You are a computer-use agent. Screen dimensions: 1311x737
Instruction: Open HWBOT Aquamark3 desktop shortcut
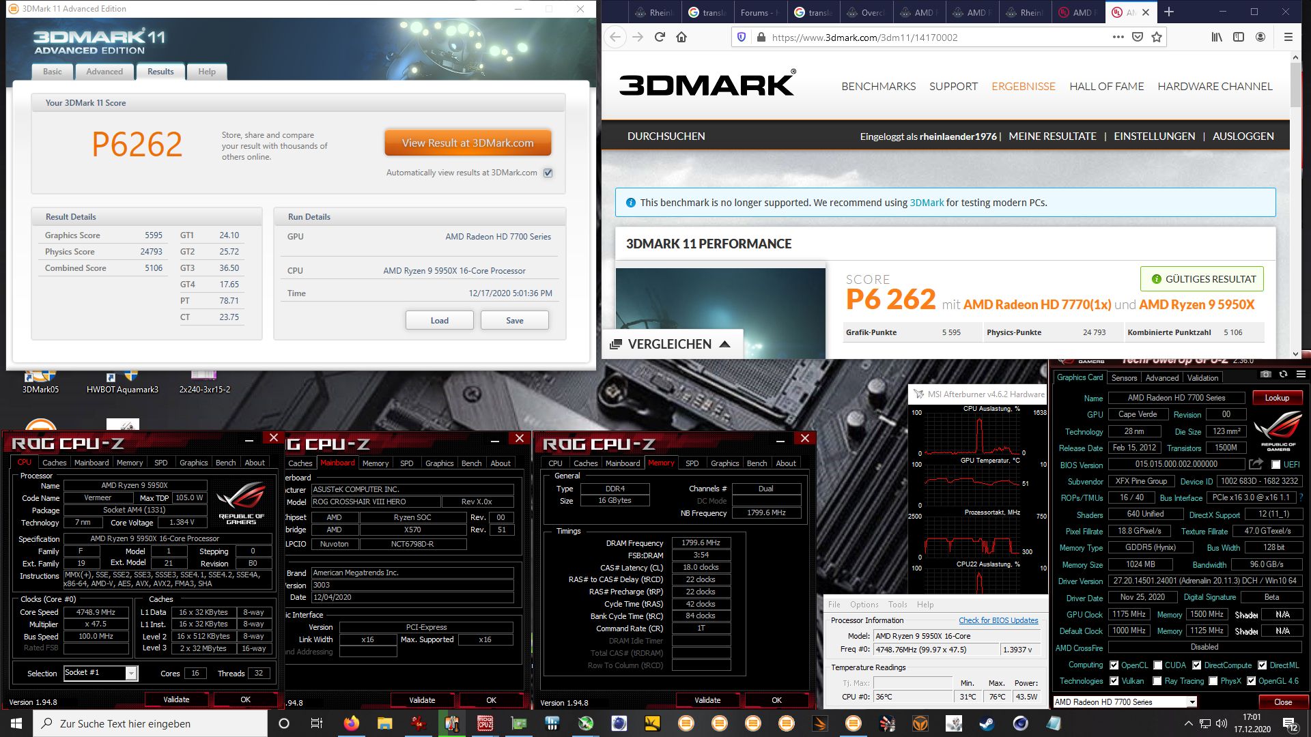pos(122,382)
